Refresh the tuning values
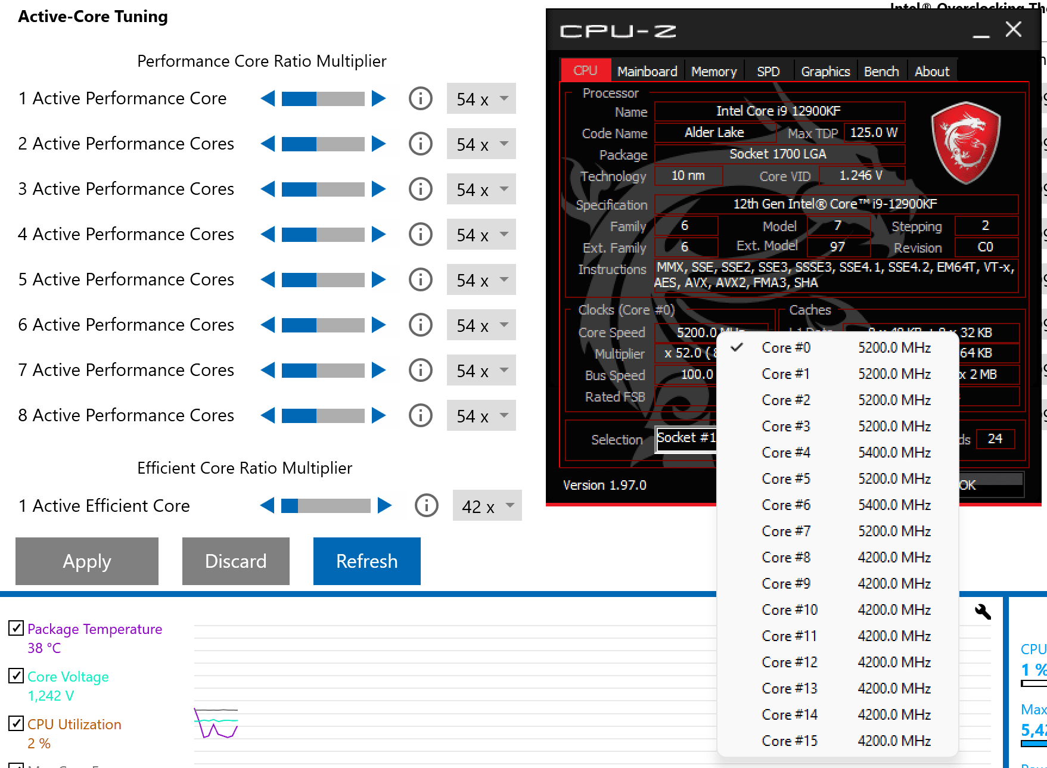Screen dimensions: 1047x768 coord(367,561)
